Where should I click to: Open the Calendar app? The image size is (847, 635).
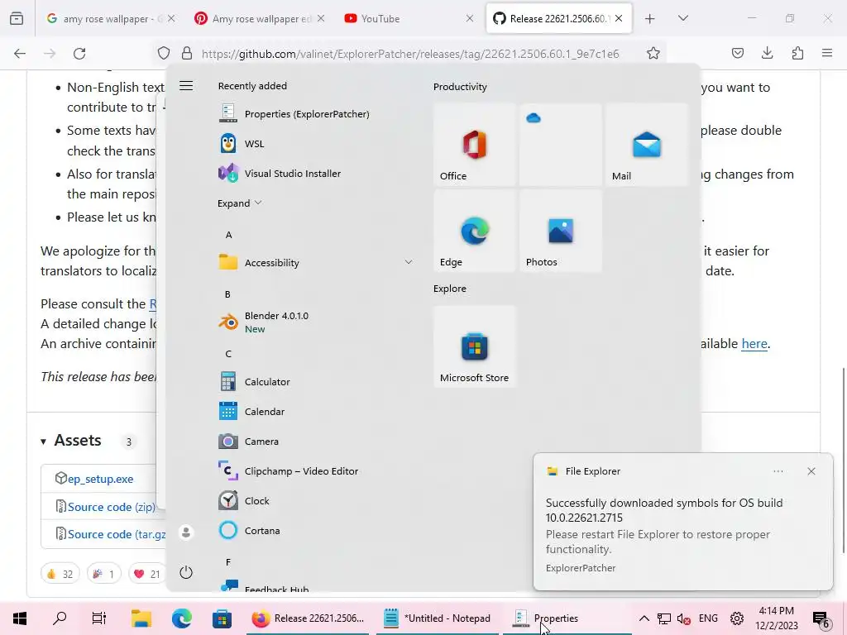point(251,412)
